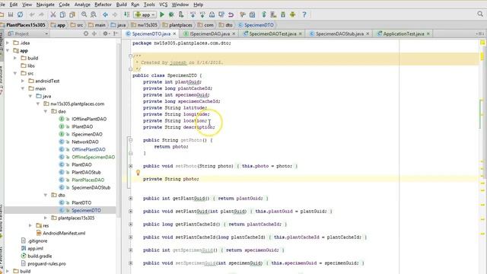This screenshot has height=274, width=487.
Task: Expand the .idea folder
Action: pos(8,43)
